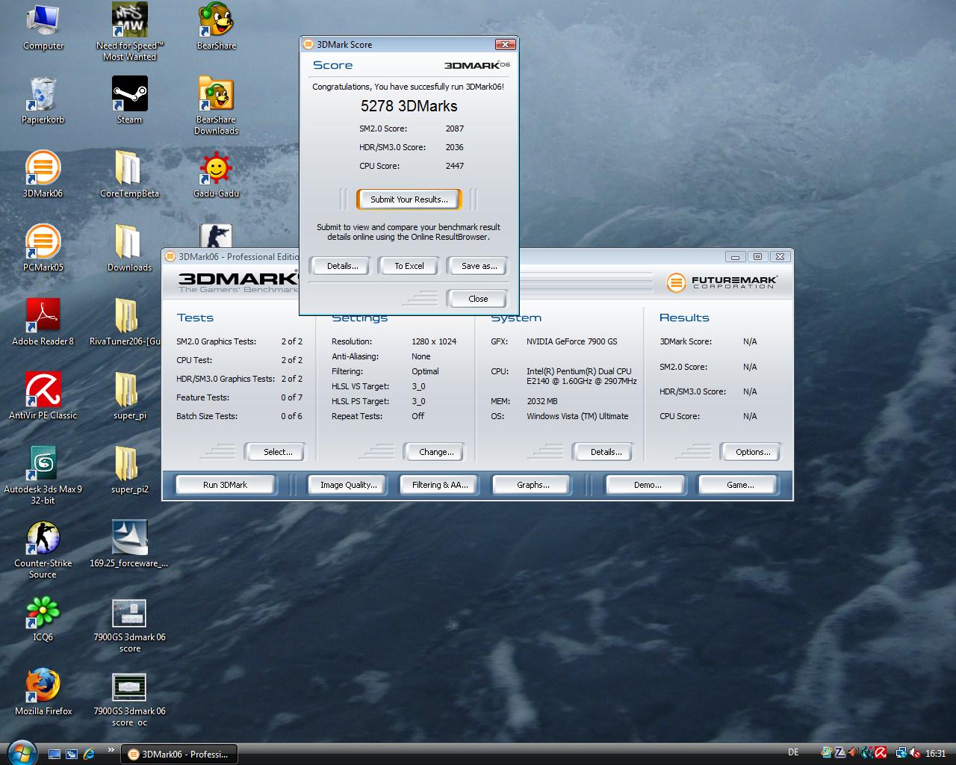Open the super_pi folder

tap(129, 397)
